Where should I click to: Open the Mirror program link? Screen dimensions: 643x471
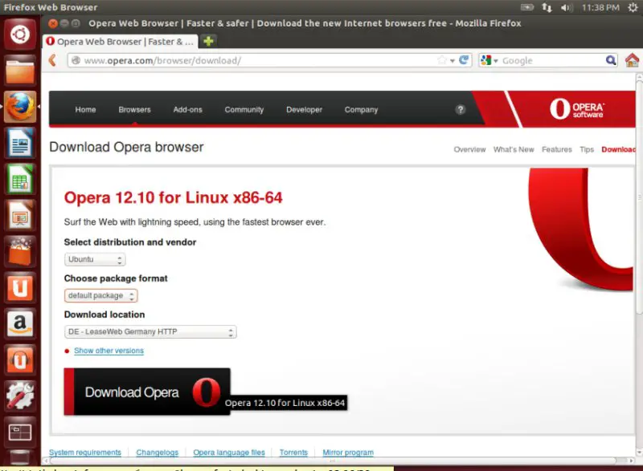(x=348, y=453)
